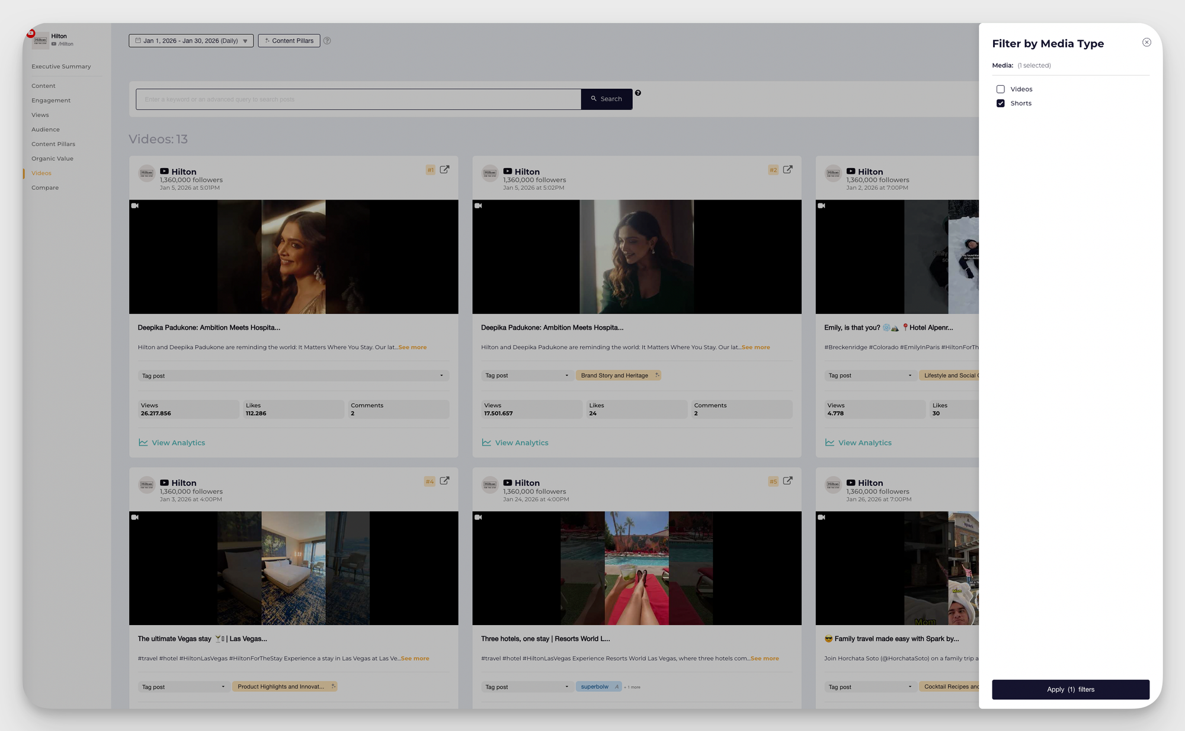Open the help question mark beside Content Pillars
The width and height of the screenshot is (1185, 731).
[x=326, y=41]
